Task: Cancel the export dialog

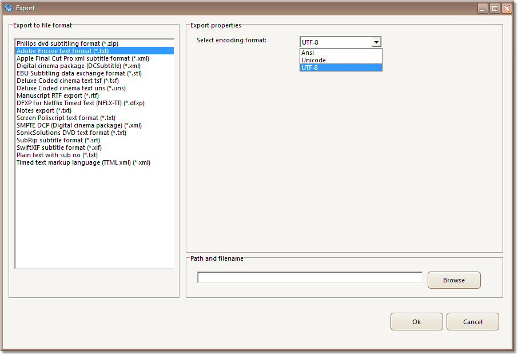Action: 472,322
